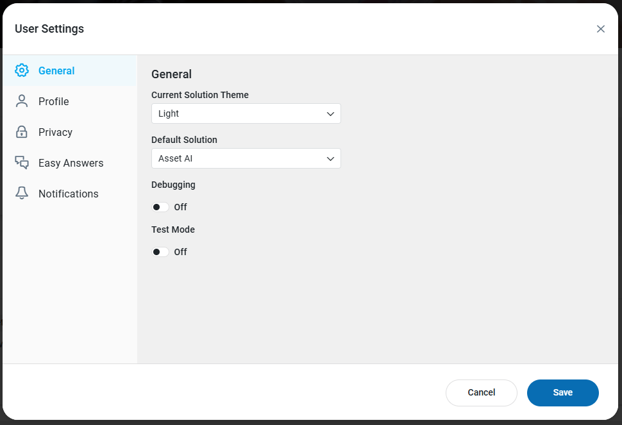Viewport: 622px width, 425px height.
Task: Click the chevron arrow on the Light theme box
Action: click(330, 113)
